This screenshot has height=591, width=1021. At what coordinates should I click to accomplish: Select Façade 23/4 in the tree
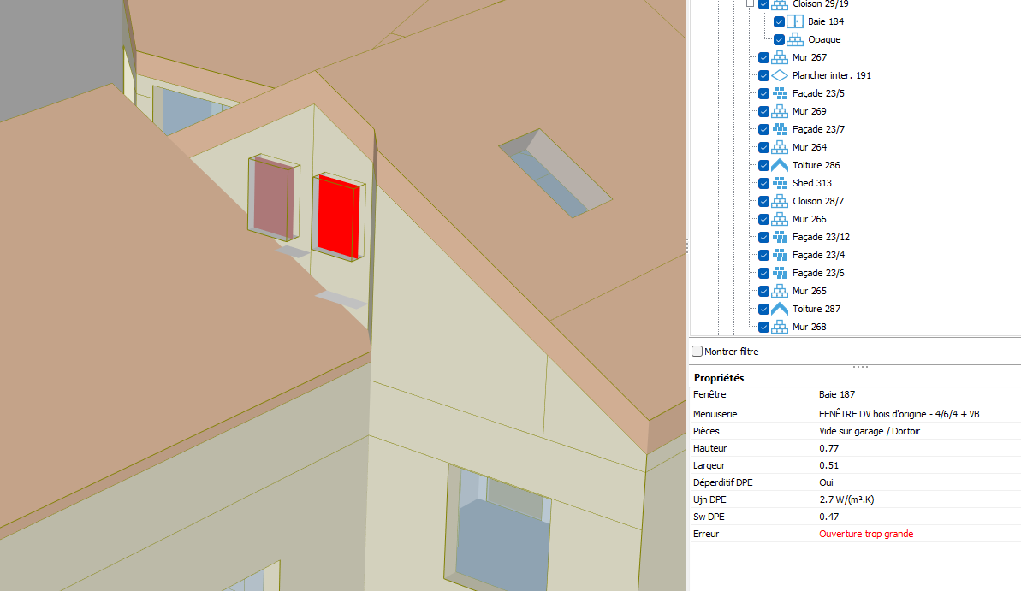(x=818, y=255)
